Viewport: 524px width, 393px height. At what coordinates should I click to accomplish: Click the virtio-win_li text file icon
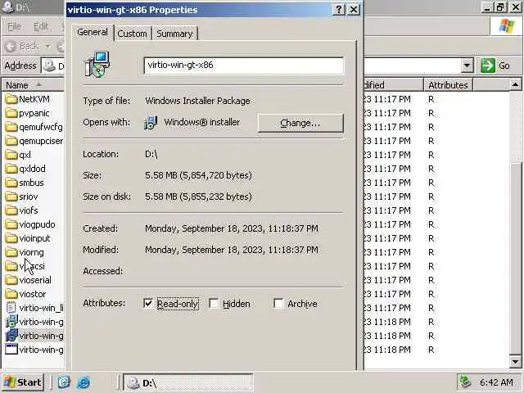11,308
